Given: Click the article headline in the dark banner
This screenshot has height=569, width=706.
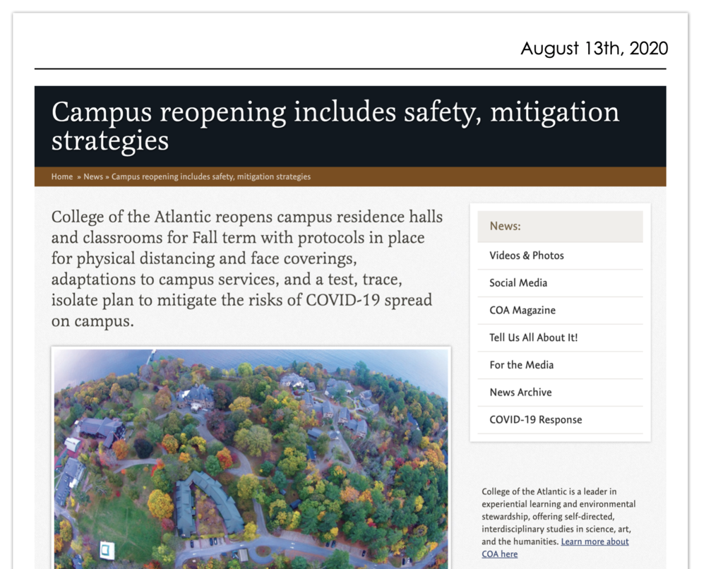Looking at the screenshot, I should (x=335, y=126).
